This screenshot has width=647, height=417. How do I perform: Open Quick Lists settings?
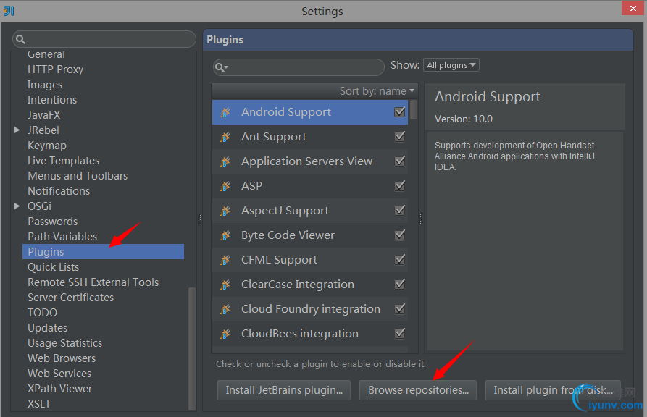pos(53,267)
